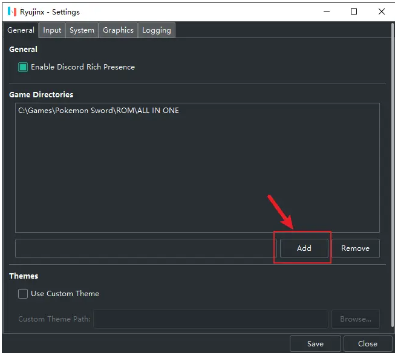Maximize the Settings window

(x=354, y=11)
